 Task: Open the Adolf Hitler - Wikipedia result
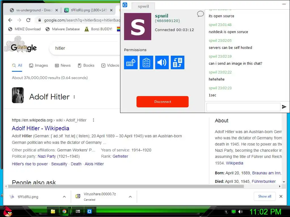point(40,128)
